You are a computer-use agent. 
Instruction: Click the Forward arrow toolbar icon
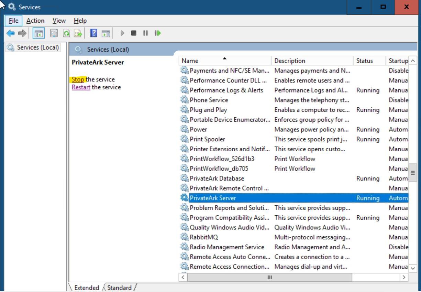click(x=22, y=33)
